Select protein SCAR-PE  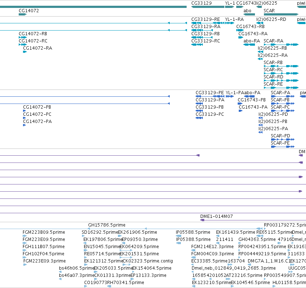point(280,143)
